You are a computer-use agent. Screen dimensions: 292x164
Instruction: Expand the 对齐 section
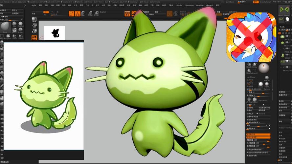tap(281, 145)
